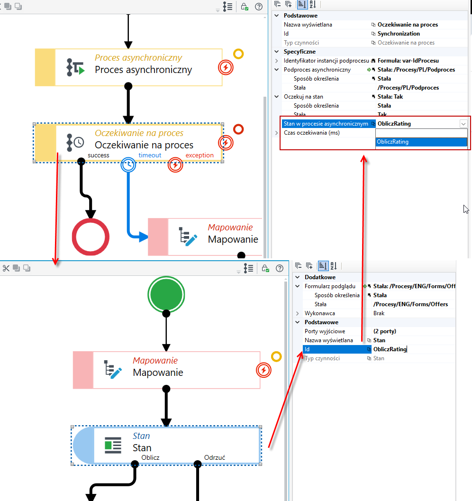Click the Formuła: var-IdProcesu value

point(408,61)
